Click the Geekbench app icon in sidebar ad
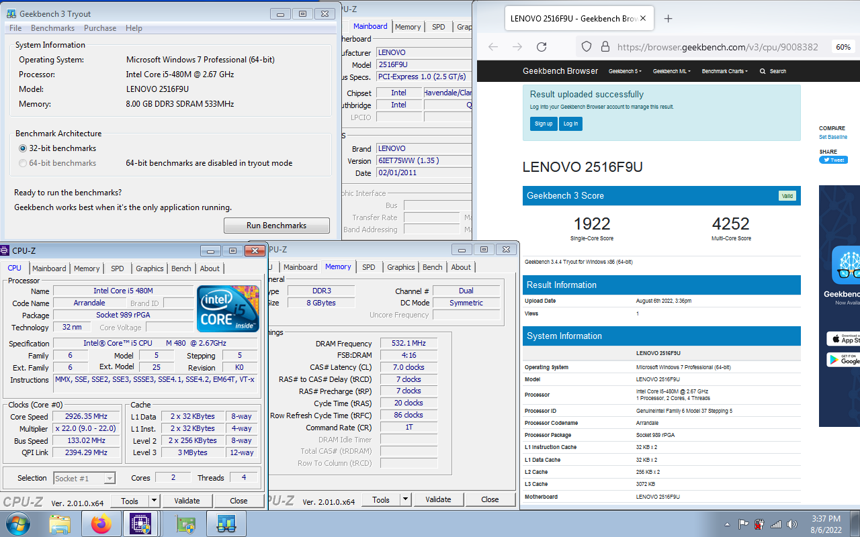 846,265
